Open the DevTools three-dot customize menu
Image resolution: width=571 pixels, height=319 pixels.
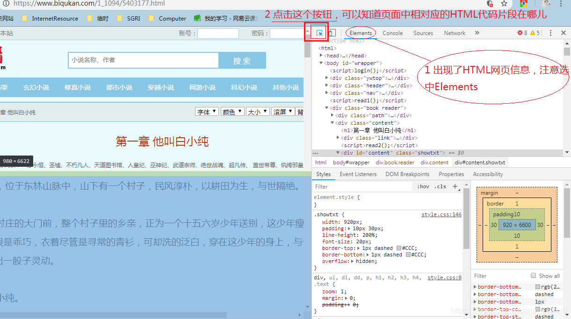tap(550, 33)
